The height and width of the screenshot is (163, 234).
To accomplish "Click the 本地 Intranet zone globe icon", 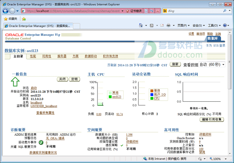I will [x=145, y=159].
